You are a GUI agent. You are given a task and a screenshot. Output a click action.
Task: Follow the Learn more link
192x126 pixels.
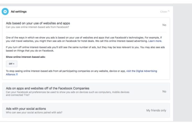(155, 41)
